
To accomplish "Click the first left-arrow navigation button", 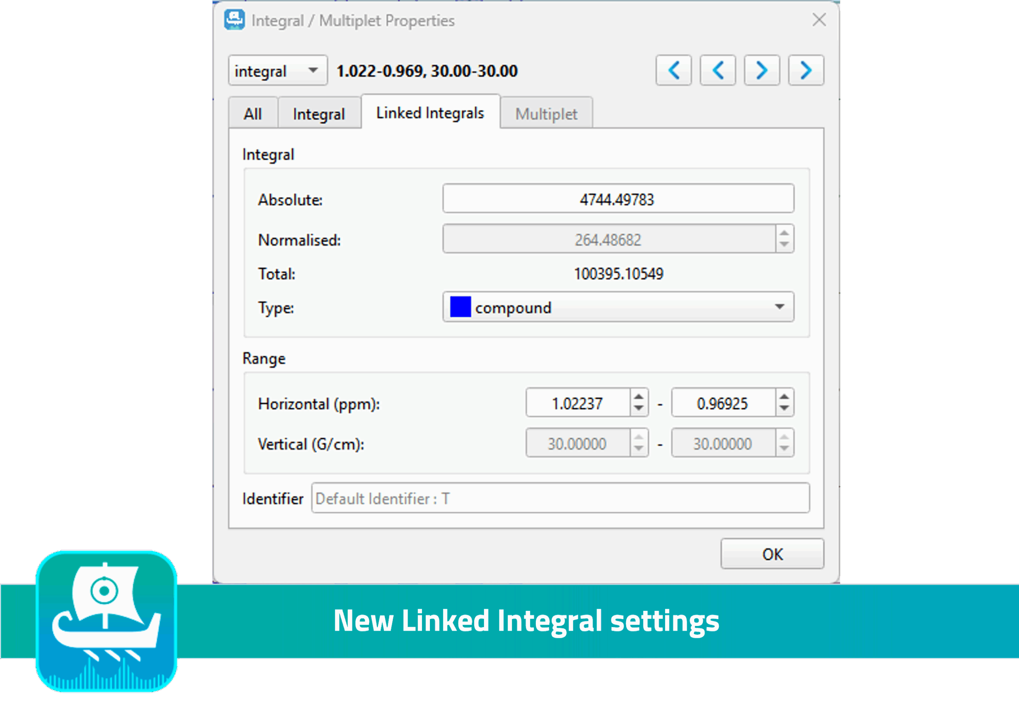I will click(x=673, y=70).
